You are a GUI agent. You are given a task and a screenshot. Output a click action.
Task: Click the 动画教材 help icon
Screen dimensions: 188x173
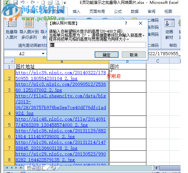pos(169,29)
